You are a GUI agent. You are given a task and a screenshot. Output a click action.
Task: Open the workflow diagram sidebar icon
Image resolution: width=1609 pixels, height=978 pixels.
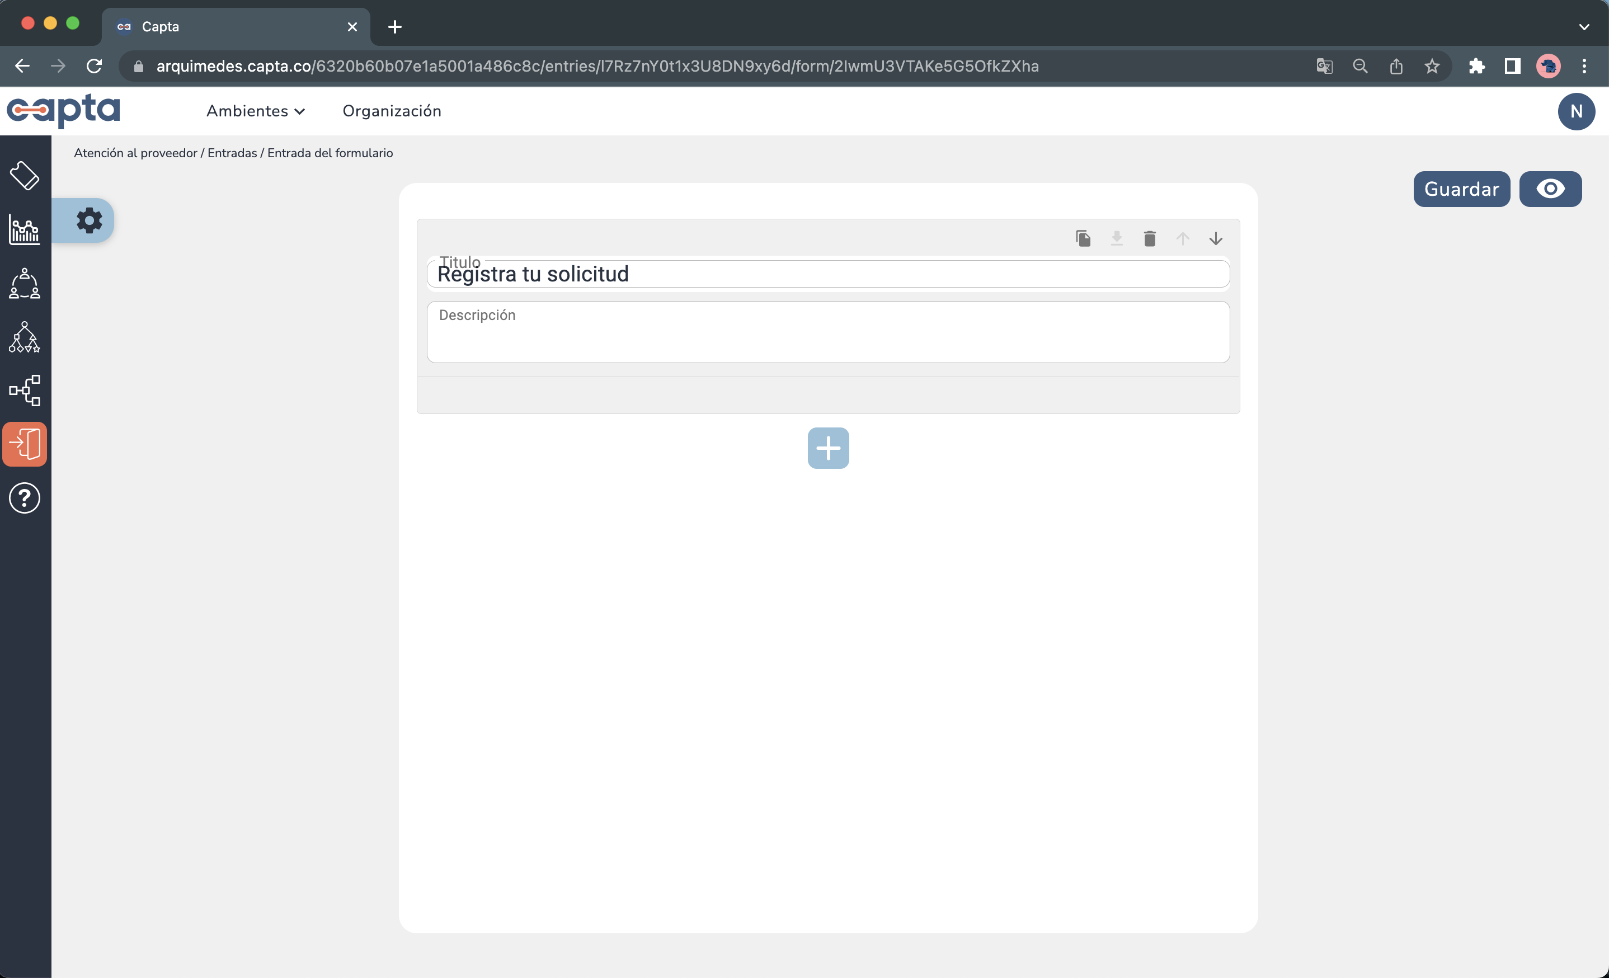point(25,391)
